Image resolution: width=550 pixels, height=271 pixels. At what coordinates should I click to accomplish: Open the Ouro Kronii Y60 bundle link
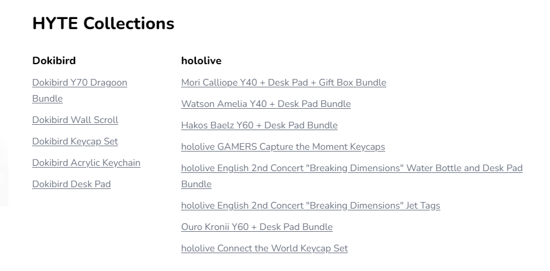pyautogui.click(x=257, y=227)
